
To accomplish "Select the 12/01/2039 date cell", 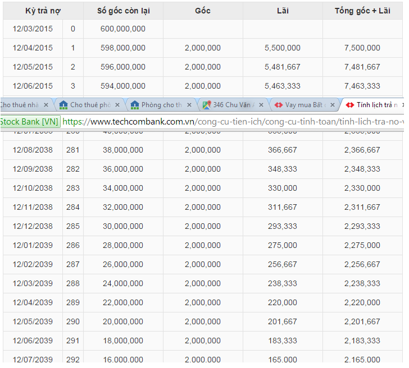I will 33,245.
